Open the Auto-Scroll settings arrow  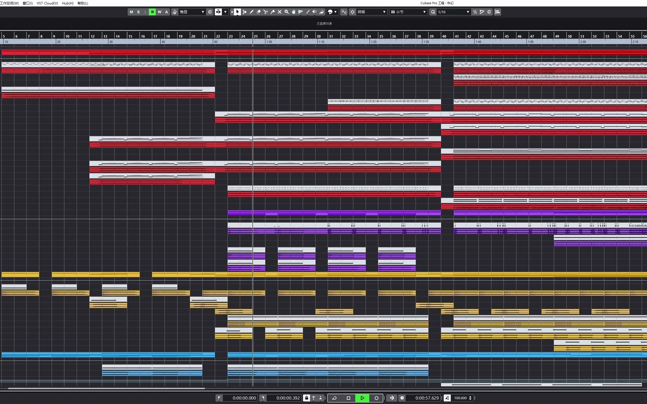coord(225,12)
